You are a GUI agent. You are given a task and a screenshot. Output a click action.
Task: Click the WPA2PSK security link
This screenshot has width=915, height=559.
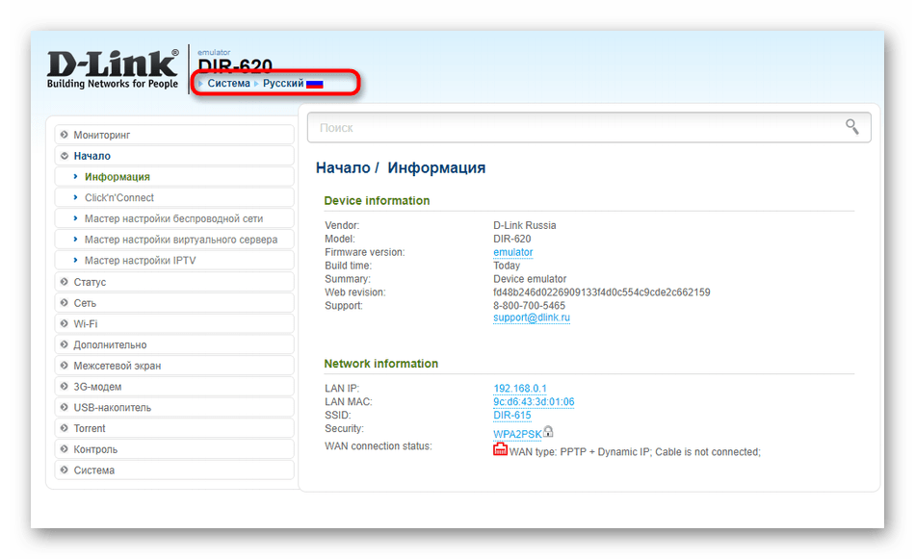(x=517, y=434)
